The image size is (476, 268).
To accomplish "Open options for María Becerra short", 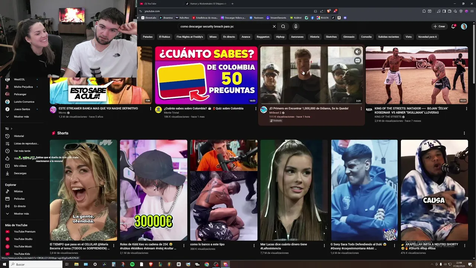I will 113,246.
